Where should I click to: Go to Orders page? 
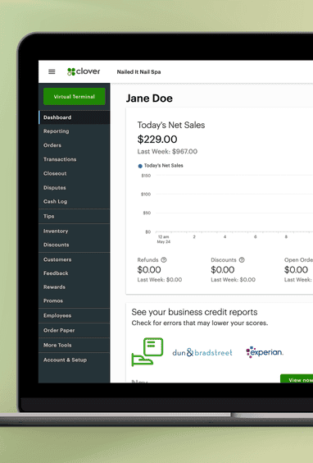point(75,145)
